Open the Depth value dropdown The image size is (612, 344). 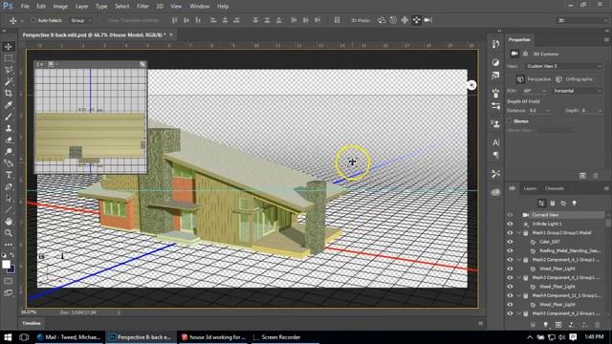point(600,111)
